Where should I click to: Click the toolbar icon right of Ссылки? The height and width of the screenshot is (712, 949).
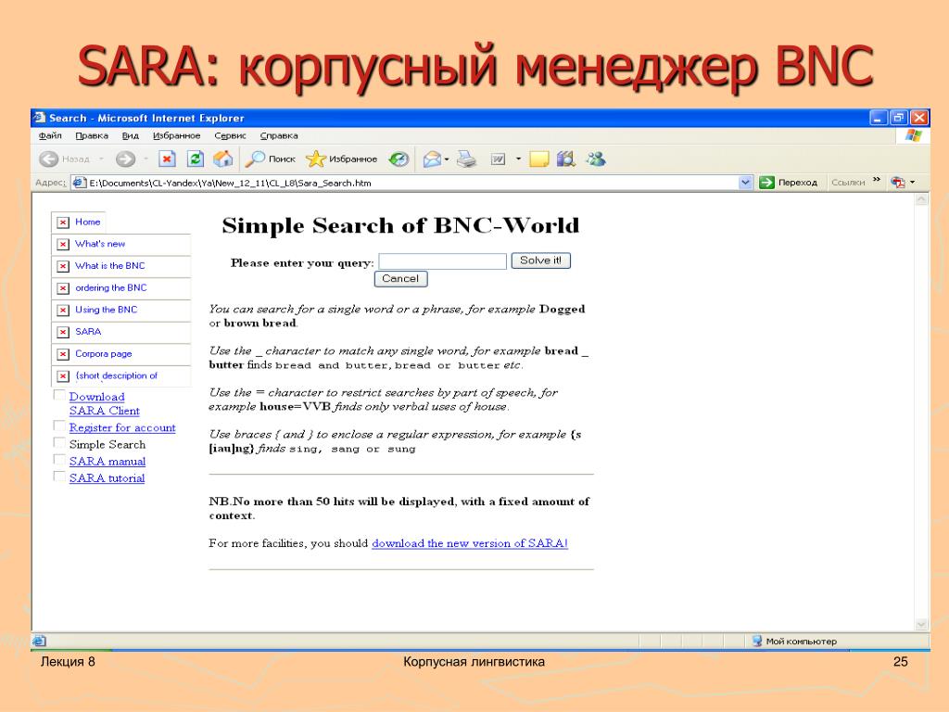pyautogui.click(x=897, y=183)
